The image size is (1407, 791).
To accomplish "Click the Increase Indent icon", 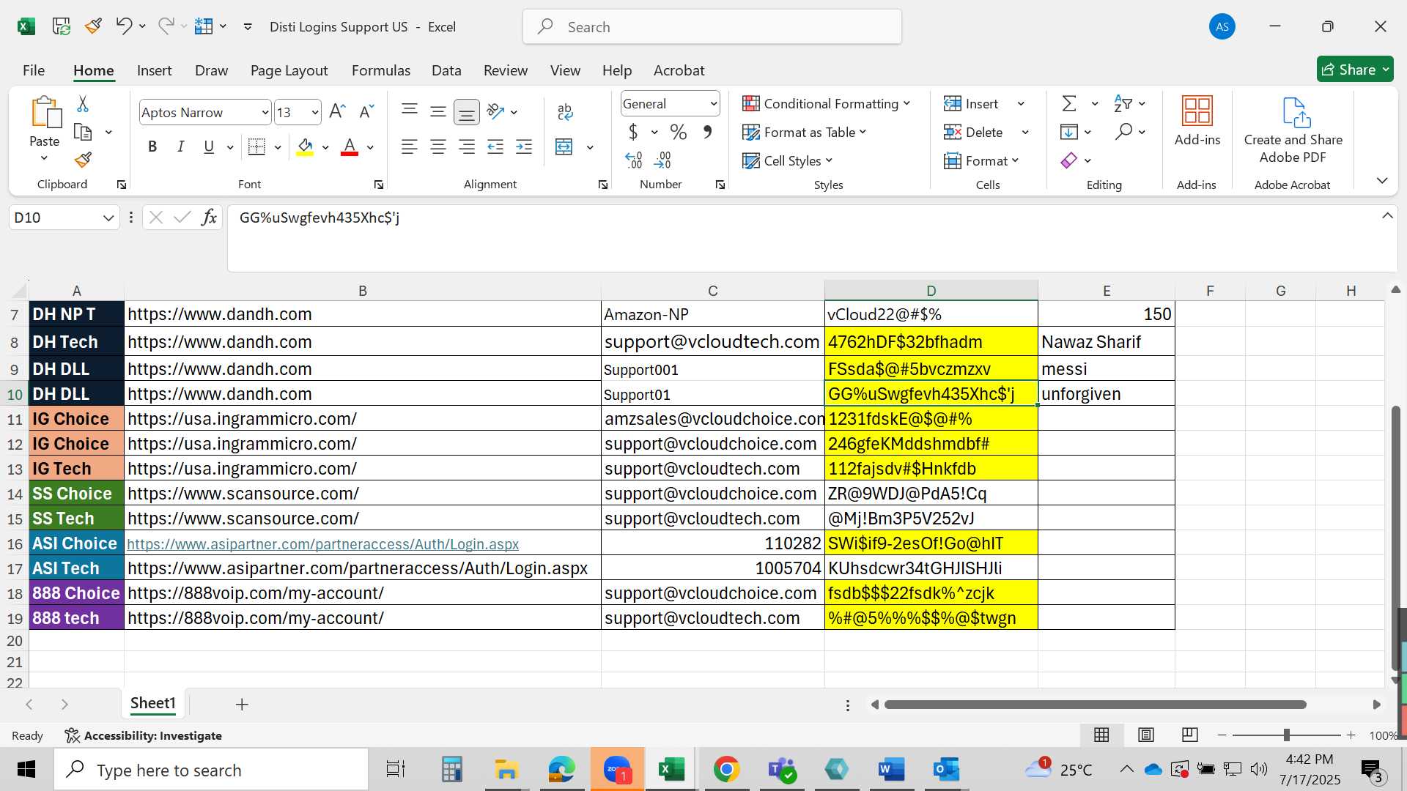I will 524,147.
